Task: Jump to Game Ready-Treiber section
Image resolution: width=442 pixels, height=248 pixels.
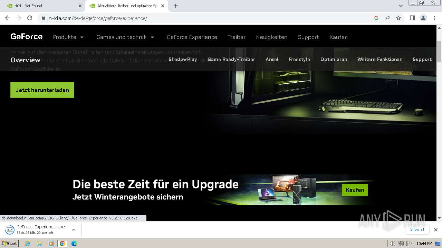Action: click(231, 59)
